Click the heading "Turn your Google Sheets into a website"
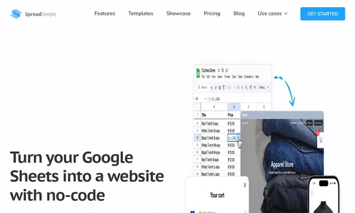Screen dimensions: 355x213 (x=87, y=176)
